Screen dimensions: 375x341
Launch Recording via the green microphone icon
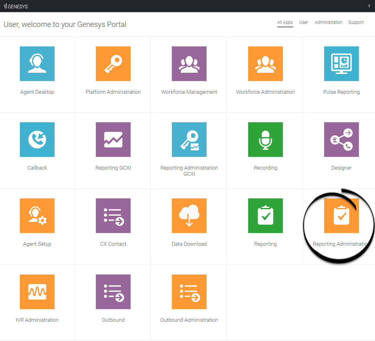(266, 140)
